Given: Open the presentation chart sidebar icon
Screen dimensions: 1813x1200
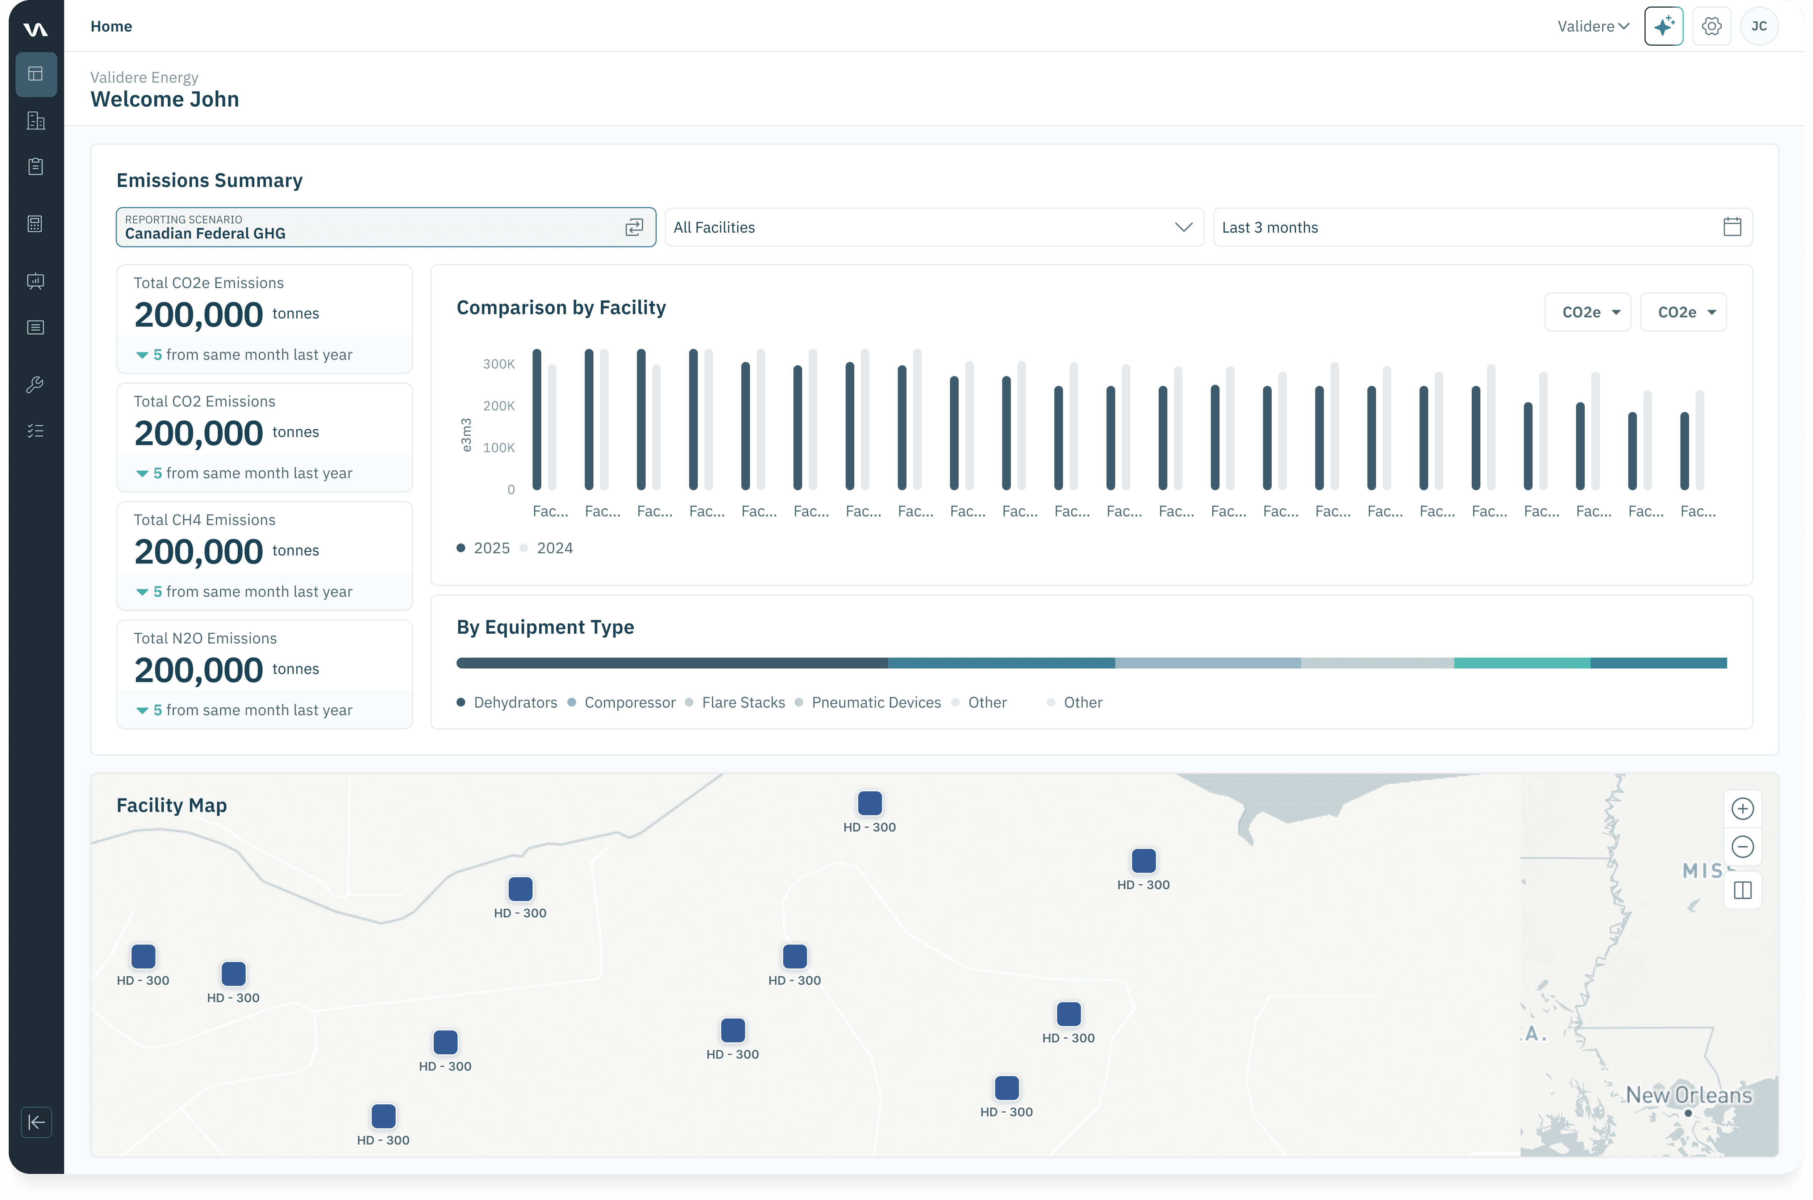Looking at the screenshot, I should click(36, 282).
